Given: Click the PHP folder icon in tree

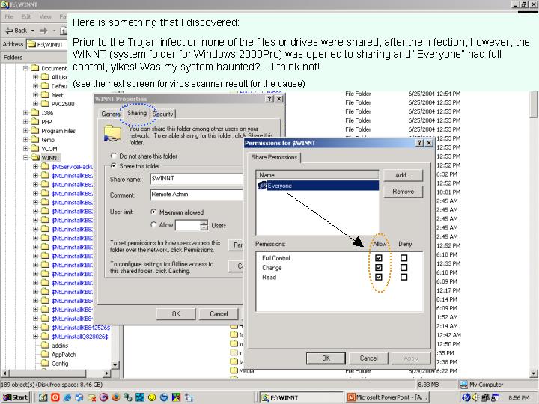Looking at the screenshot, I should click(x=35, y=122).
